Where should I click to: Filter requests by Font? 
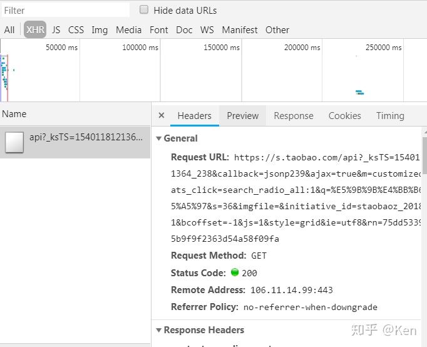coord(159,29)
